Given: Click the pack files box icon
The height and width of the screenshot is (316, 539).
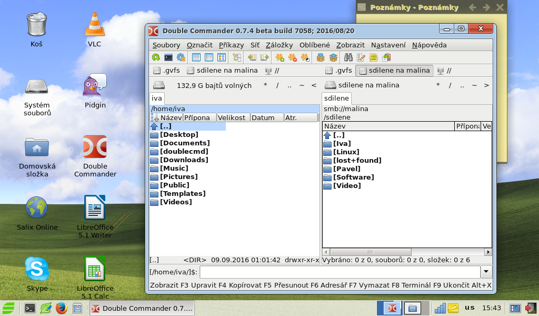Looking at the screenshot, I should click(321, 57).
